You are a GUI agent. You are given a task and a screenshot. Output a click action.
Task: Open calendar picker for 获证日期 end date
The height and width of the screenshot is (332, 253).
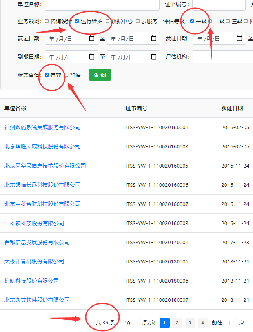pos(153,38)
